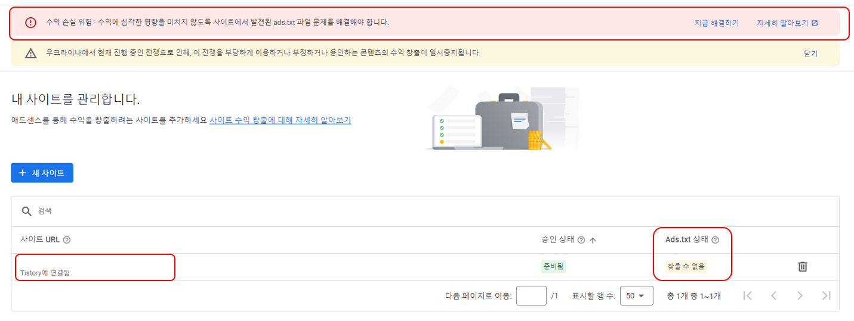Focus the 검색 search field

point(425,211)
